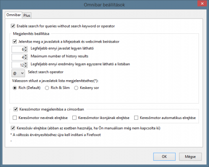Switch to the Plus tab

[x=27, y=15]
